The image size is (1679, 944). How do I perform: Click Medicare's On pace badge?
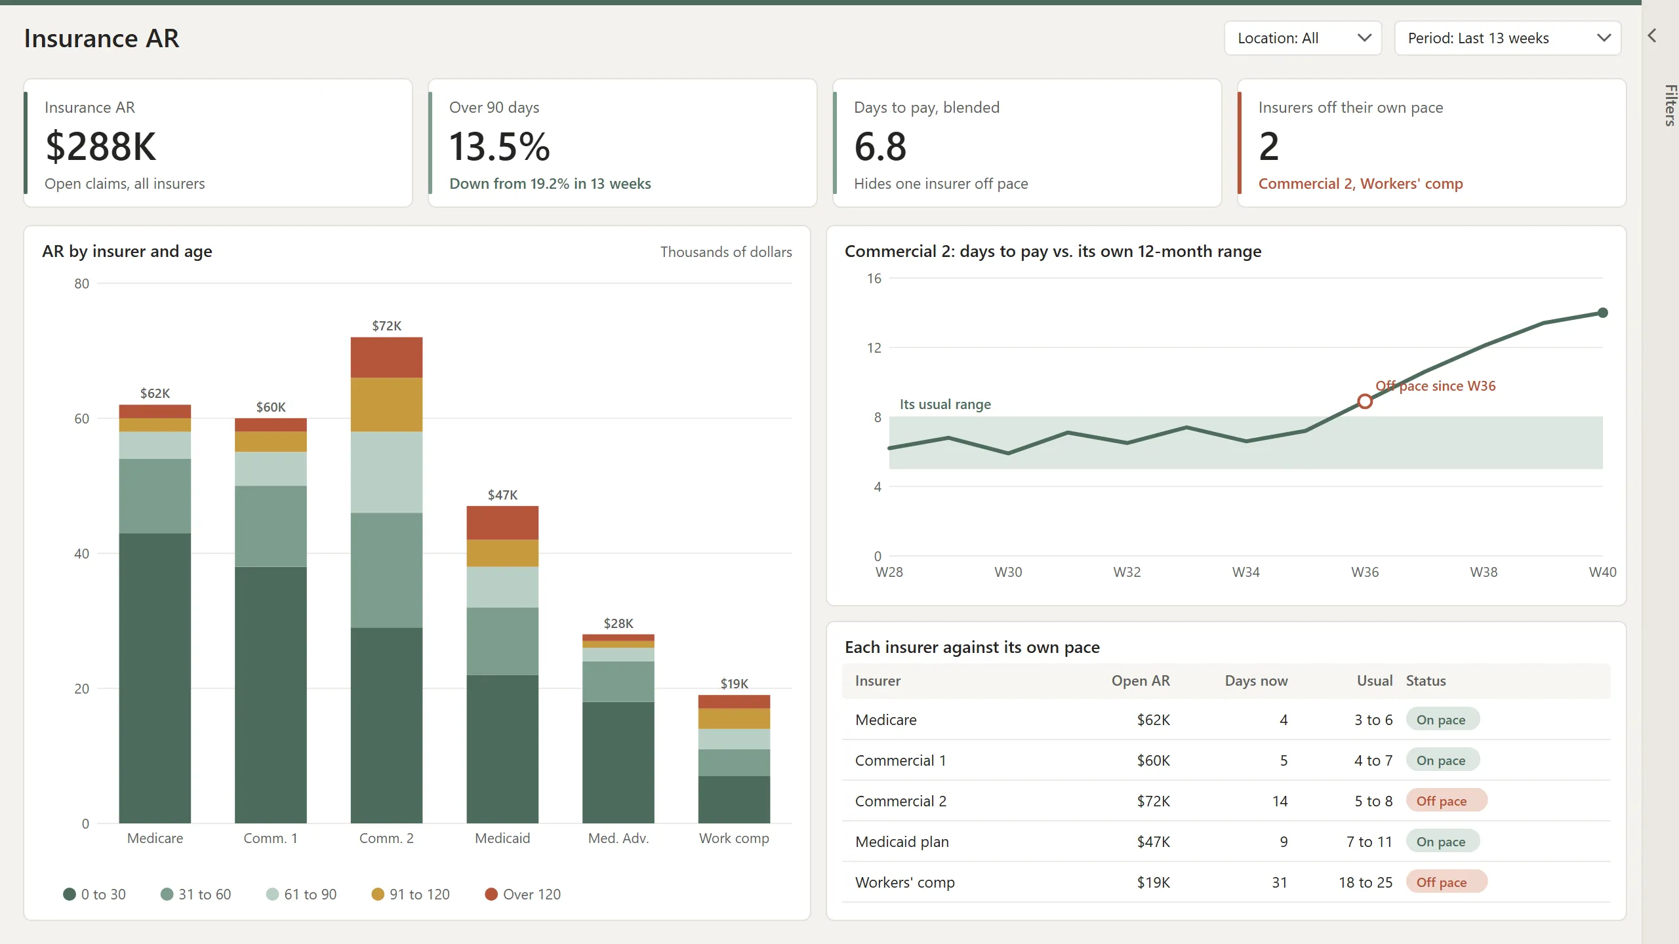(1442, 719)
